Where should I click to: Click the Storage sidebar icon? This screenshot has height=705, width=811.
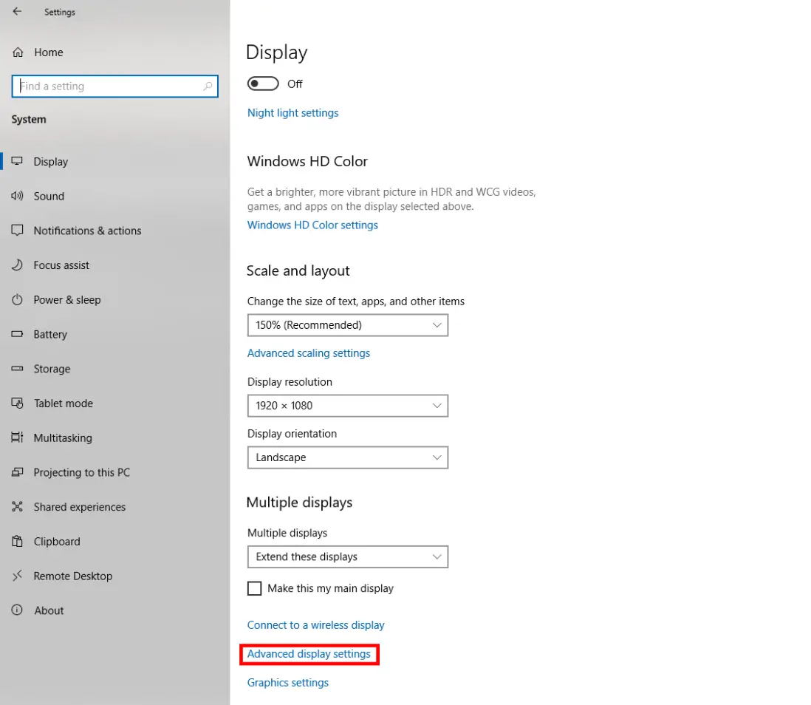click(x=18, y=369)
